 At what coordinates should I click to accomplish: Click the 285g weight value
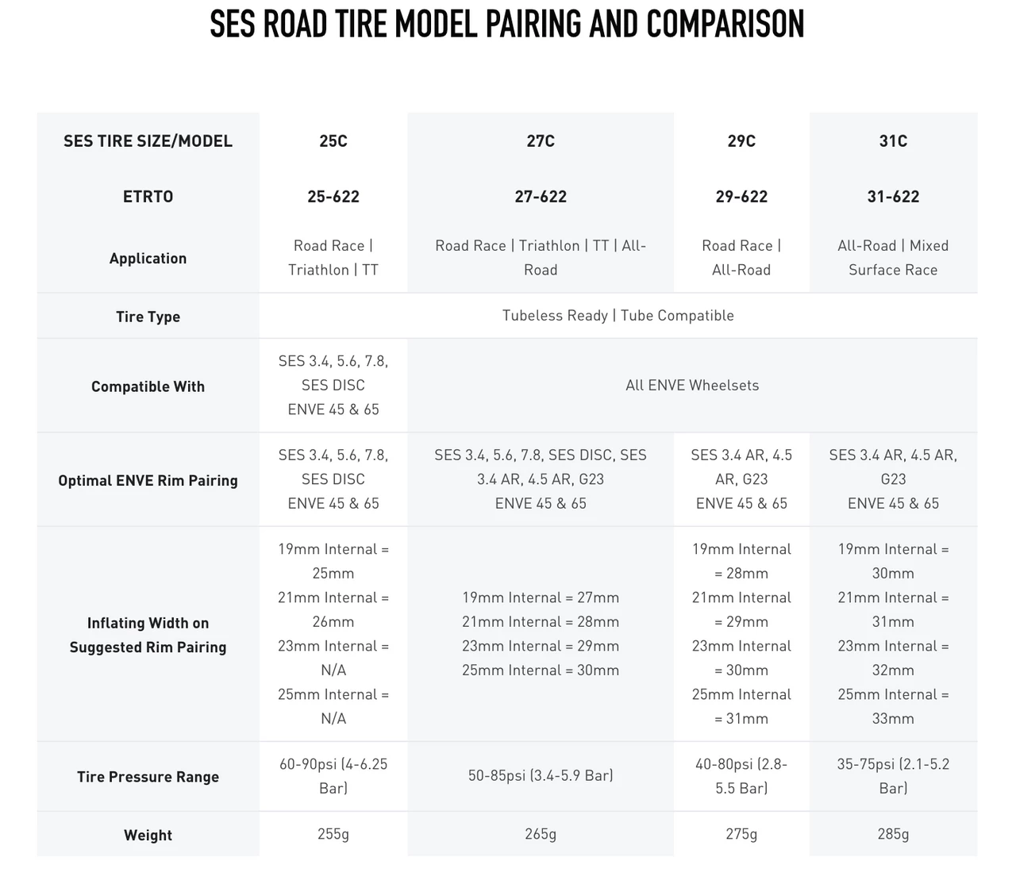[893, 834]
